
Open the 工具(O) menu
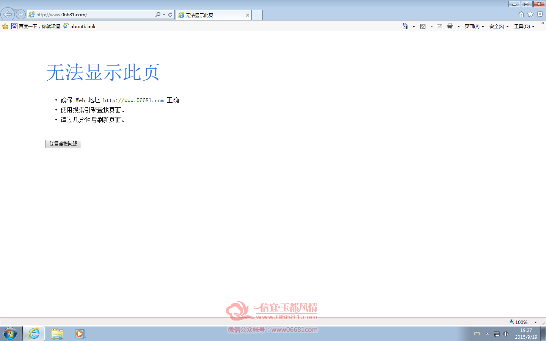[524, 26]
